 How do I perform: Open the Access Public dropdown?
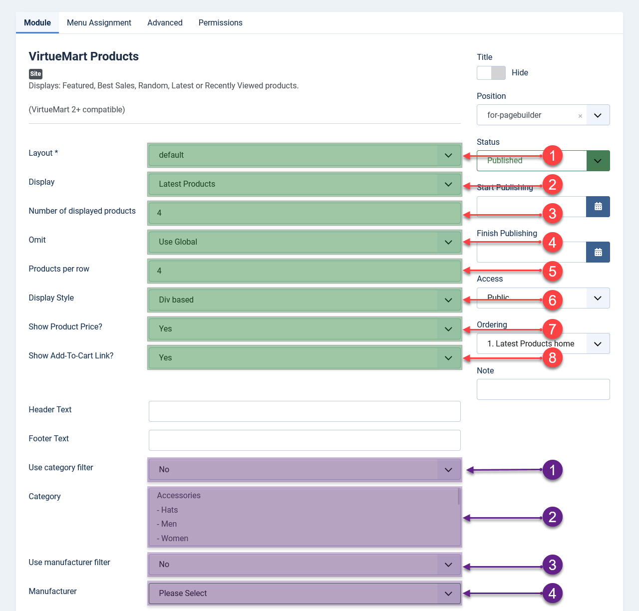[543, 298]
